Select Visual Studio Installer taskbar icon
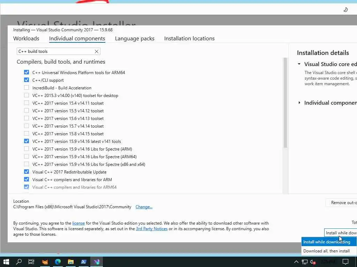Image resolution: width=357 pixels, height=267 pixels. pos(97,262)
